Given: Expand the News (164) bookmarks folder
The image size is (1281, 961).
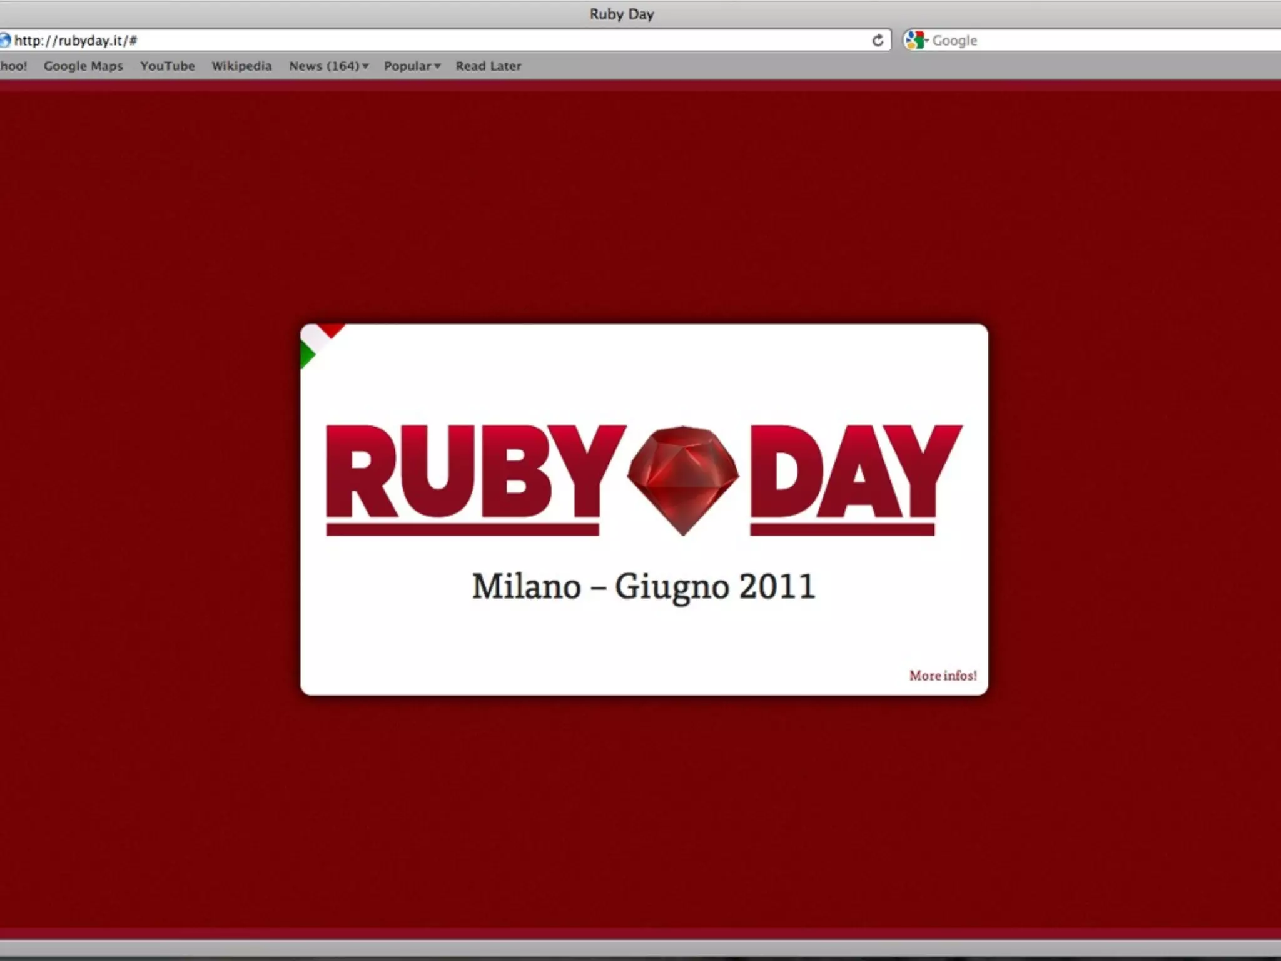Looking at the screenshot, I should pos(328,66).
